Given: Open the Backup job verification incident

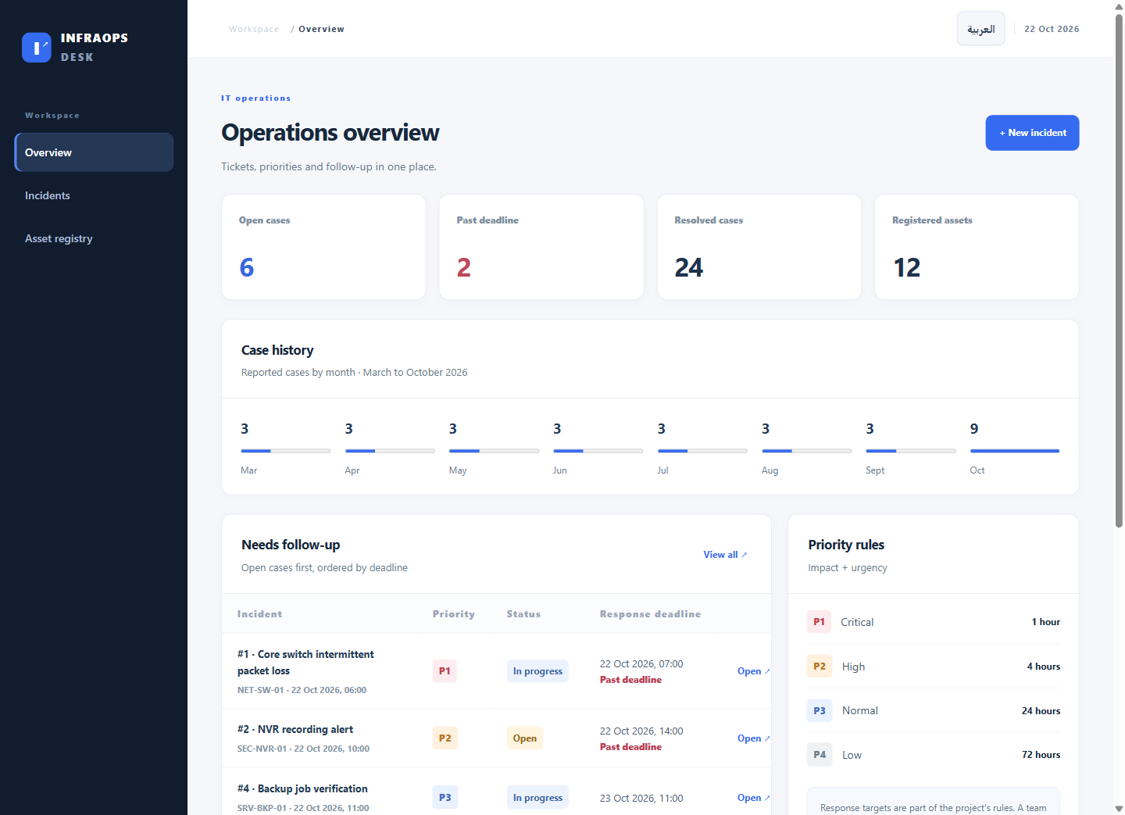Looking at the screenshot, I should coord(753,798).
